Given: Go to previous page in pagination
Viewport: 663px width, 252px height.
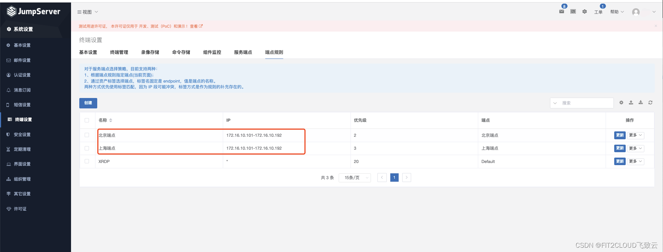Looking at the screenshot, I should (382, 178).
